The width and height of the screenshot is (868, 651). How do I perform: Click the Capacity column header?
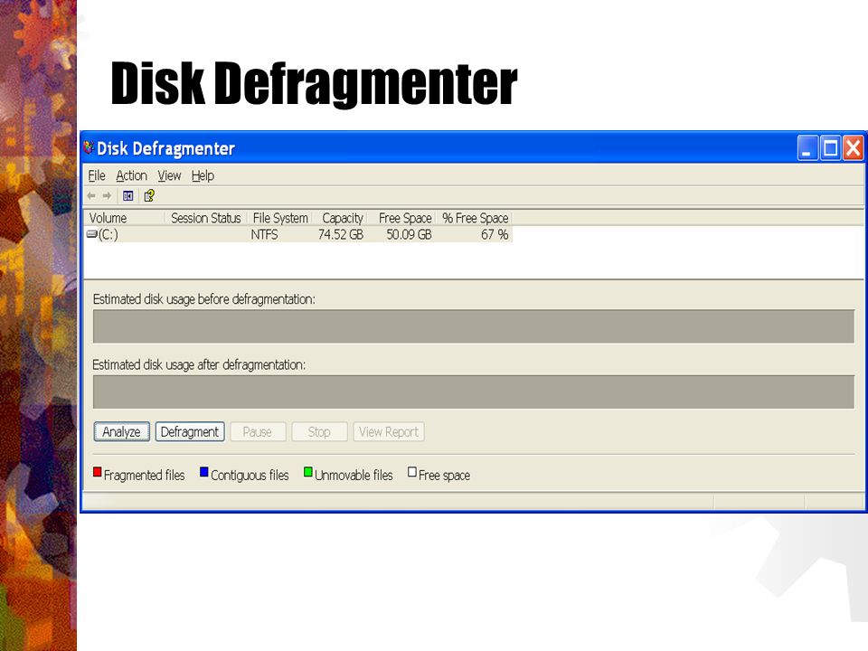click(342, 218)
